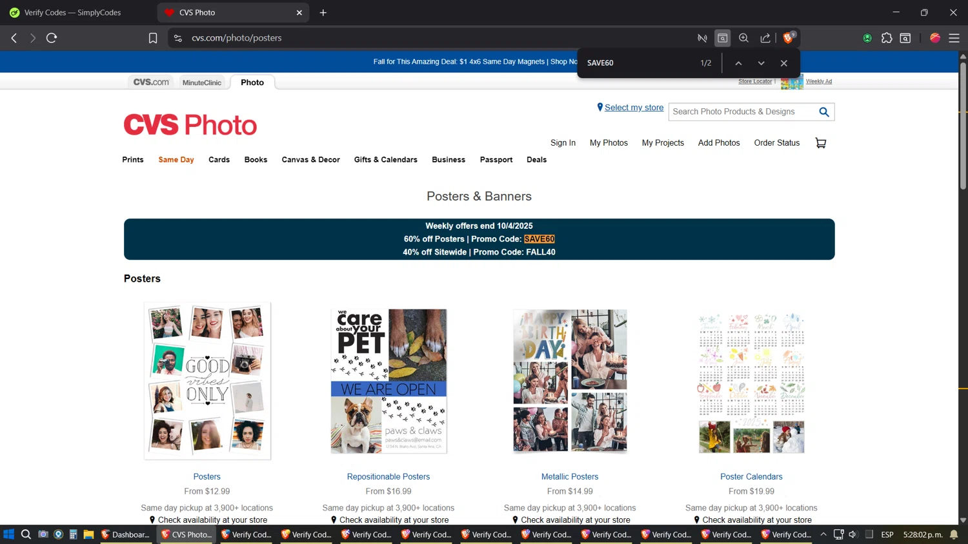This screenshot has height=544, width=968.
Task: Open the Same Day menu
Action: [x=176, y=160]
